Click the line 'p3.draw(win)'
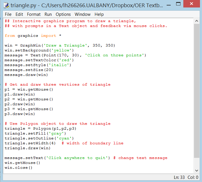This screenshot has width=202, height=182. [x=20, y=114]
